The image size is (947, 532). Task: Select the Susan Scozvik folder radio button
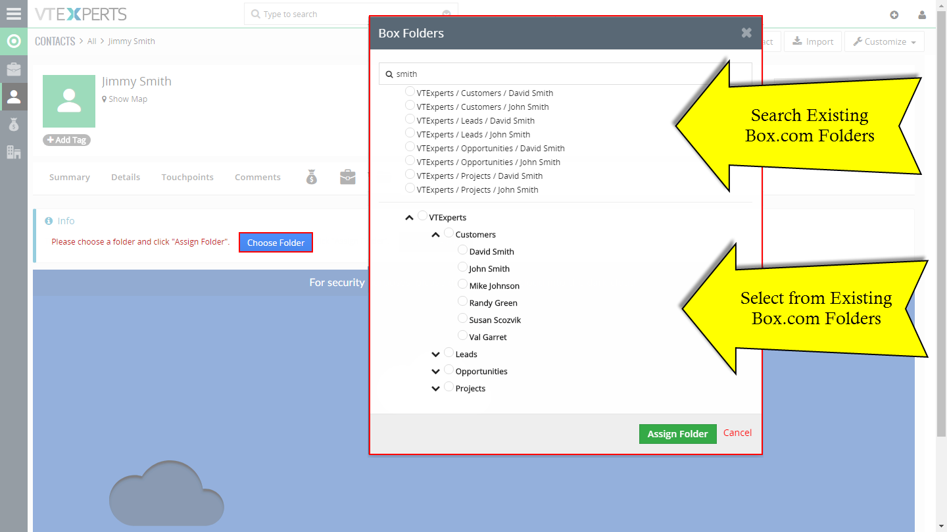463,318
